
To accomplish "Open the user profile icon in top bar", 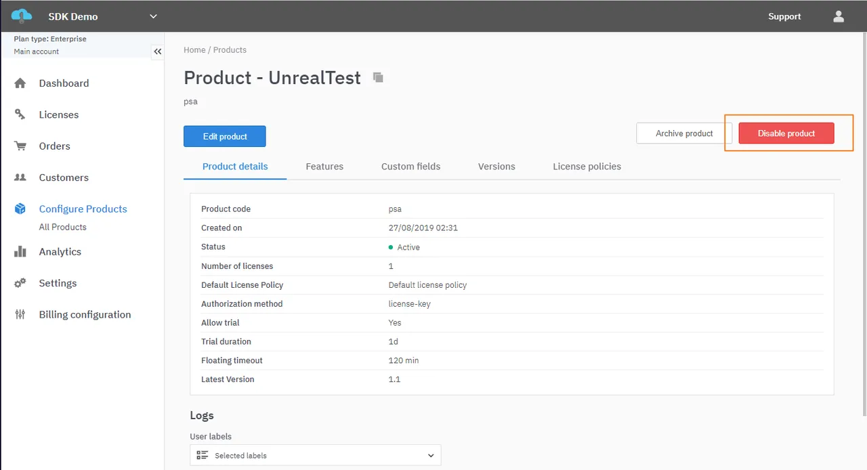I will tap(838, 16).
